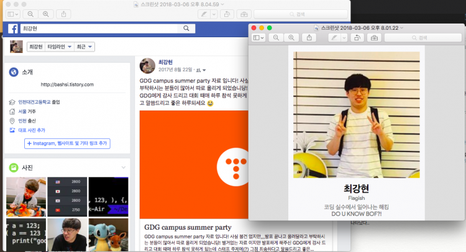The width and height of the screenshot is (466, 252).
Task: Open the bashsi.tistory.com link
Action: click(67, 84)
